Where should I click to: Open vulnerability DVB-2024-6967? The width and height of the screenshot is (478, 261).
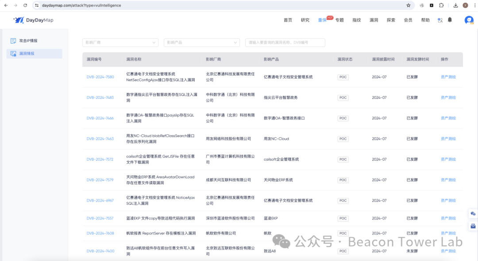[100, 200]
